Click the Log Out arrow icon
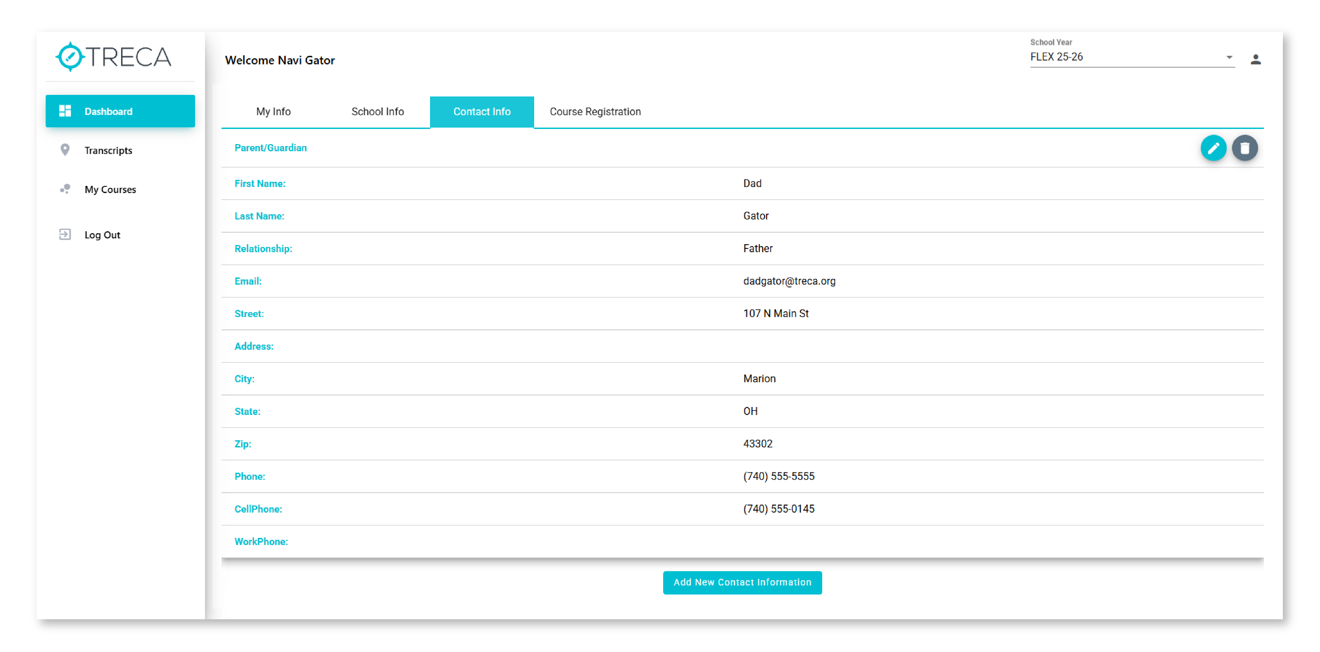Screen dimensions: 1320x652 65,235
